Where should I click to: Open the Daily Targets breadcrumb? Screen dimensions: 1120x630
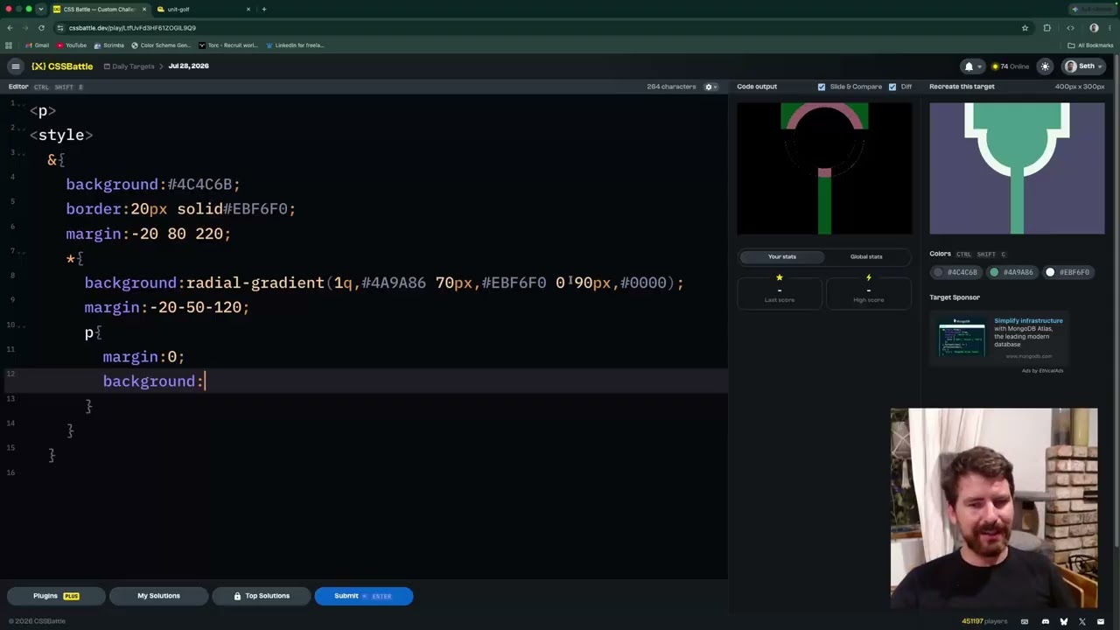(x=129, y=66)
